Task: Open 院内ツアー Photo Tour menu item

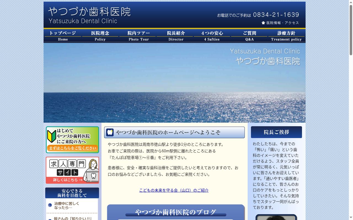Action: [x=138, y=36]
